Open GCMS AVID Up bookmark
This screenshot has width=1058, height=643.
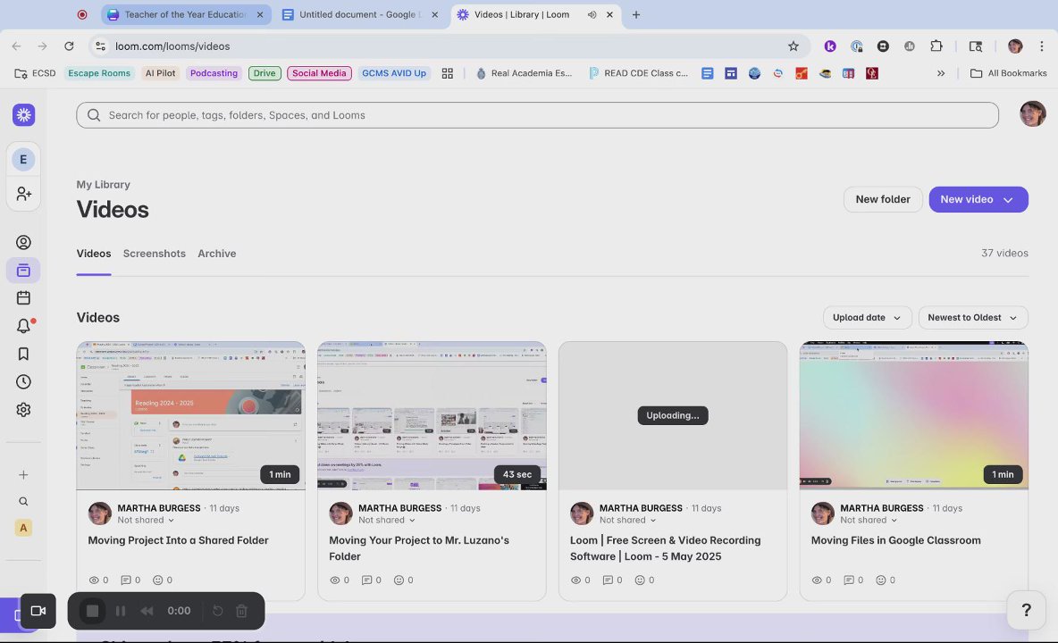pyautogui.click(x=394, y=73)
